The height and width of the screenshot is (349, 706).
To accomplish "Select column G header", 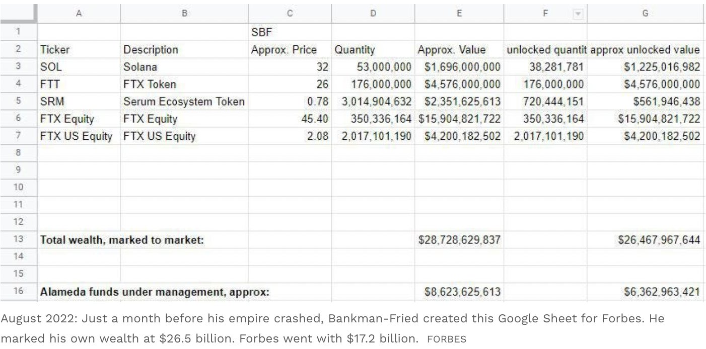I will point(645,14).
